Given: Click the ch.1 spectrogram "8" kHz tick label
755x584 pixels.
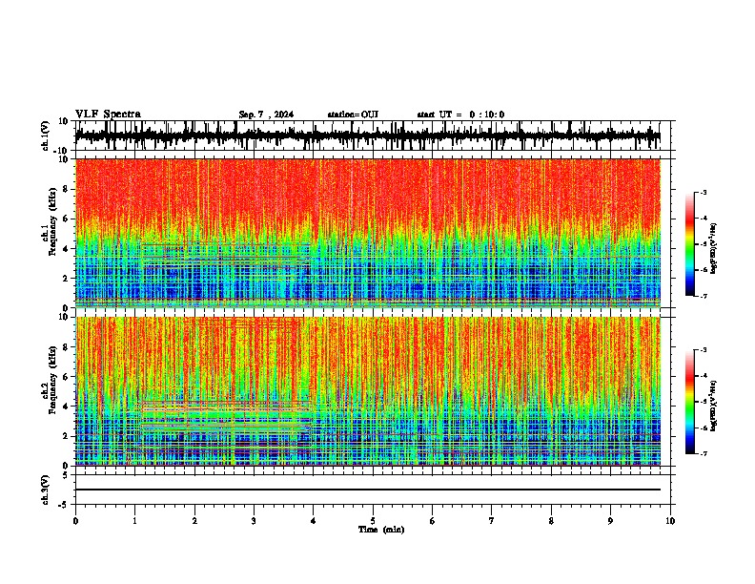Looking at the screenshot, I should point(66,189).
